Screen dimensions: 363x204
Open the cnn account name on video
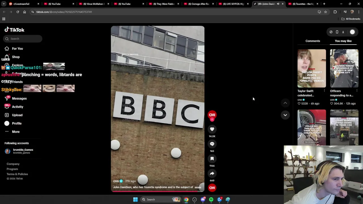point(116,181)
